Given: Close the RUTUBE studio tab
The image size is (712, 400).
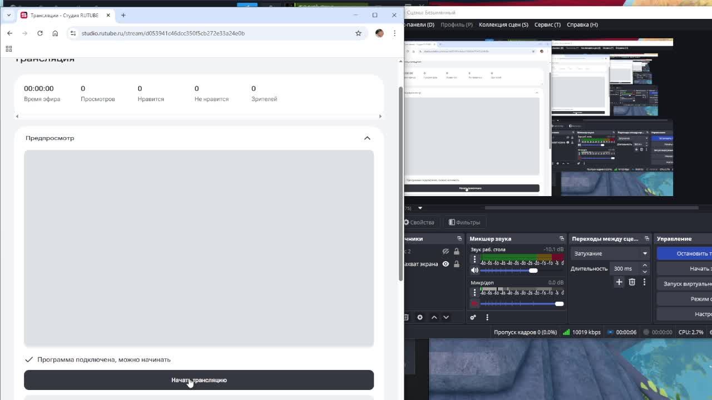Looking at the screenshot, I should [108, 15].
